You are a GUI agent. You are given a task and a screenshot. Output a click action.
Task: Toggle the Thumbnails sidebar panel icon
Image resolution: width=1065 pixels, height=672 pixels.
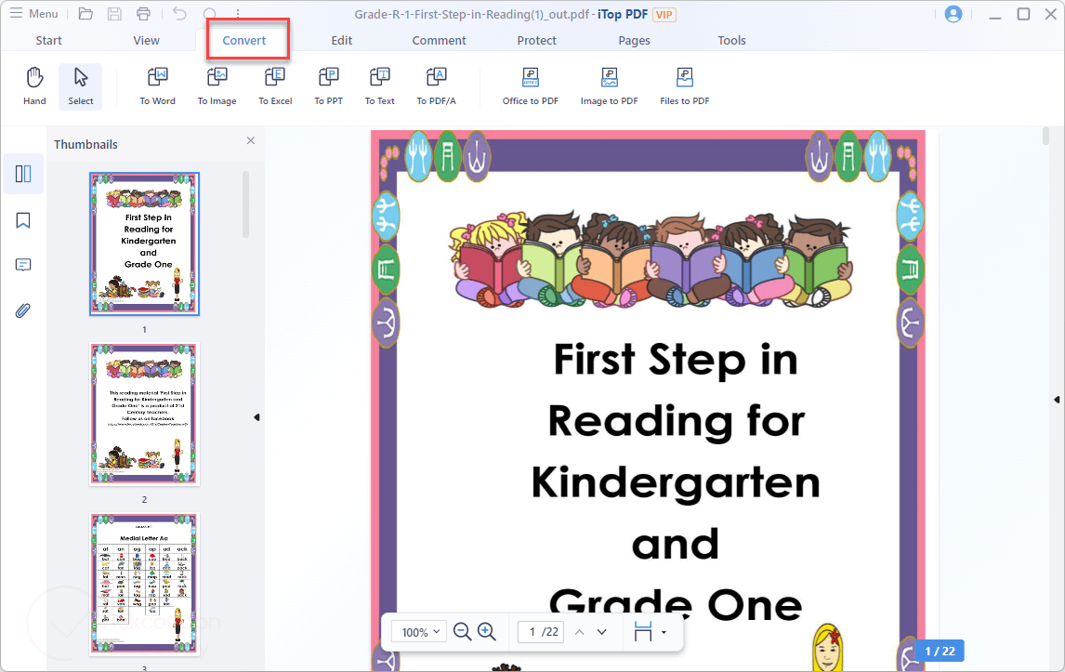(23, 174)
